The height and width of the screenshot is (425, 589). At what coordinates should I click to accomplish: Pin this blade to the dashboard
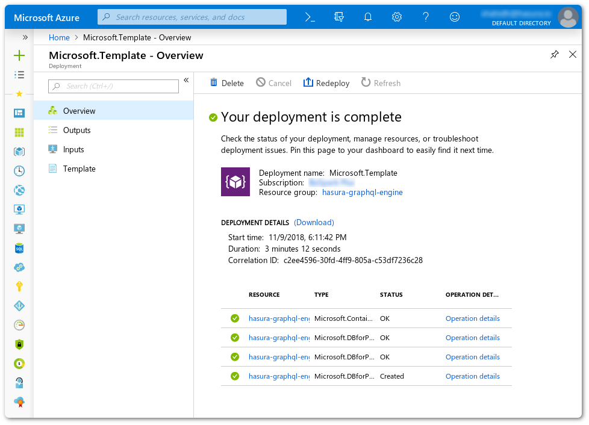[x=555, y=54]
